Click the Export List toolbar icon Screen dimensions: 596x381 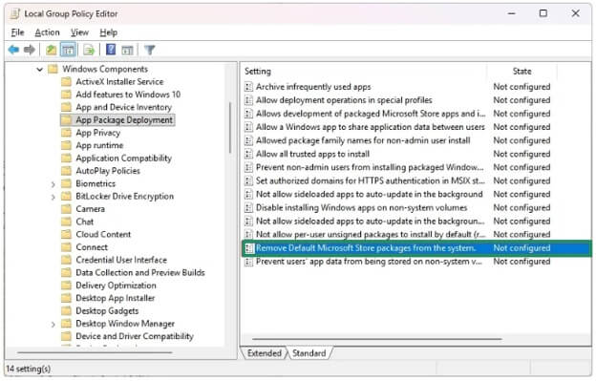[89, 50]
